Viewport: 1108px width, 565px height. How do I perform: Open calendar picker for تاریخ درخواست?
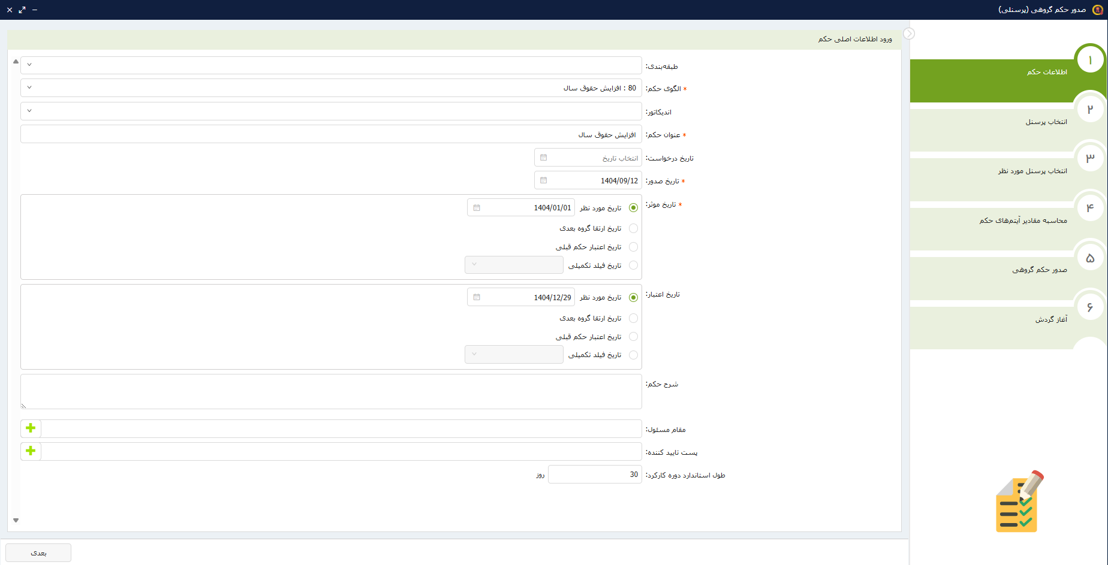[x=543, y=158]
